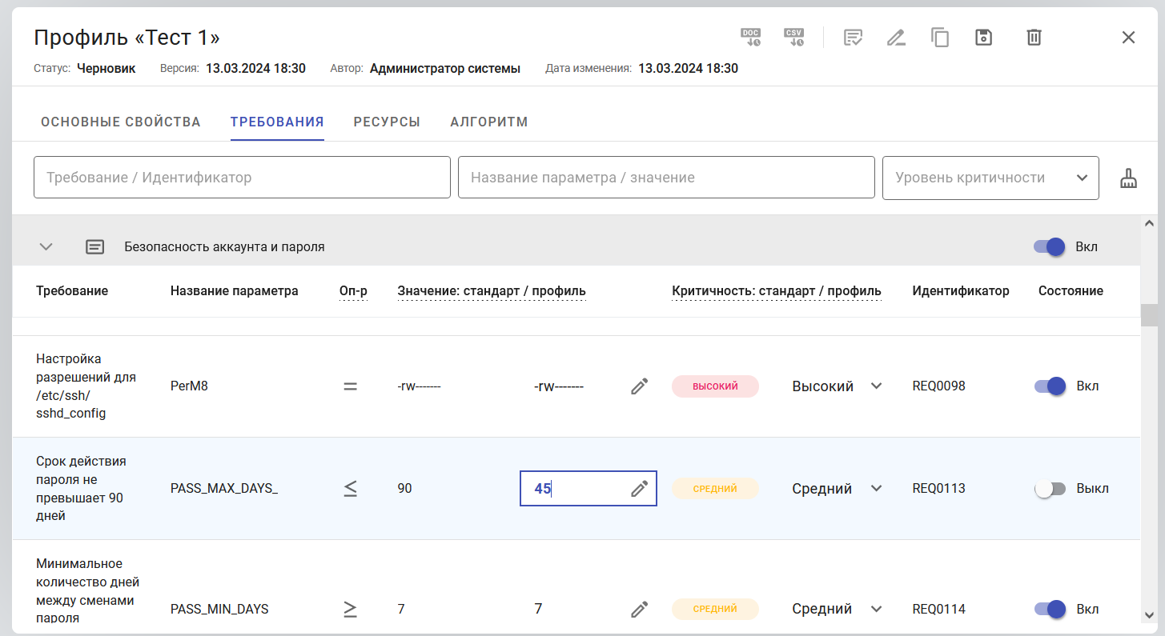Collapse the account and password security section
The image size is (1165, 636).
46,246
